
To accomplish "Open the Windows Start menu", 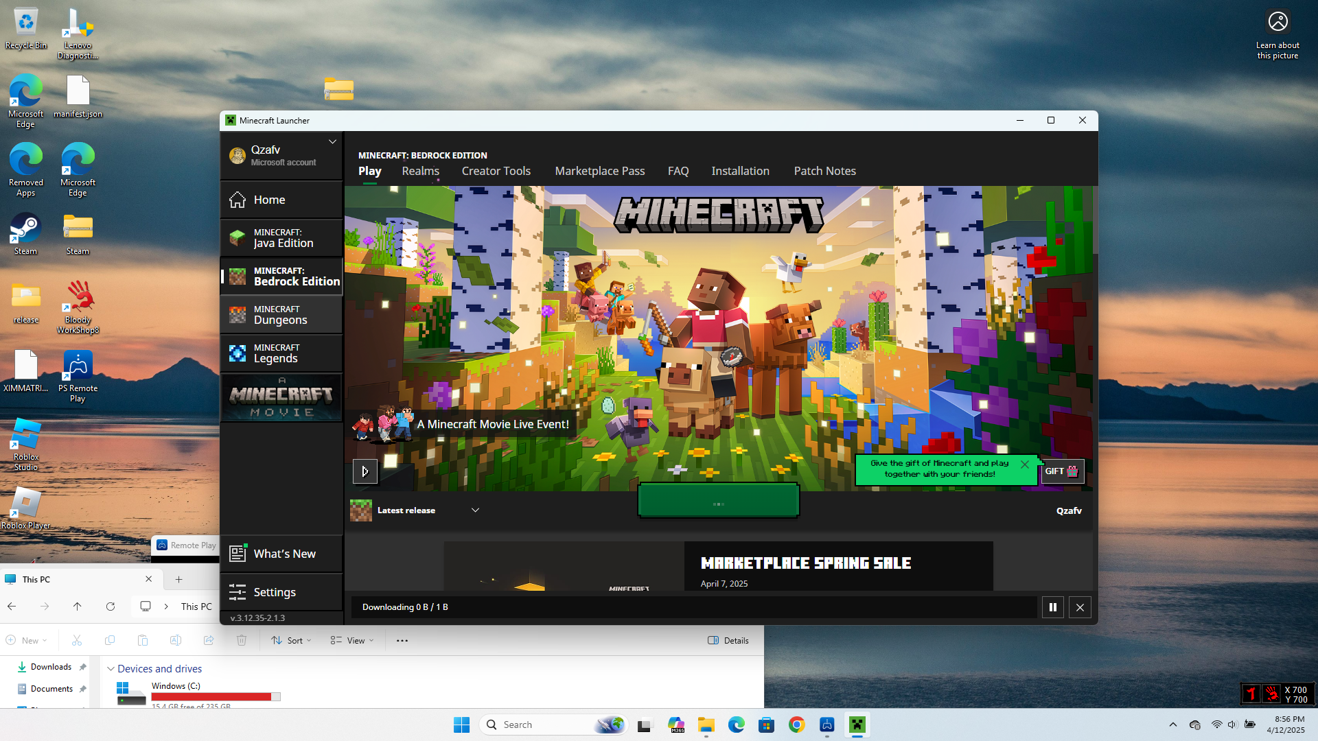I will click(x=461, y=725).
